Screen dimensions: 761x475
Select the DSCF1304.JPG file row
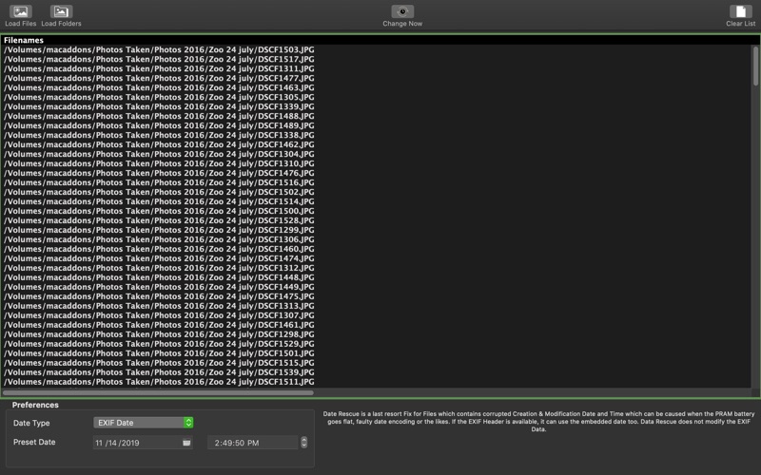377,154
